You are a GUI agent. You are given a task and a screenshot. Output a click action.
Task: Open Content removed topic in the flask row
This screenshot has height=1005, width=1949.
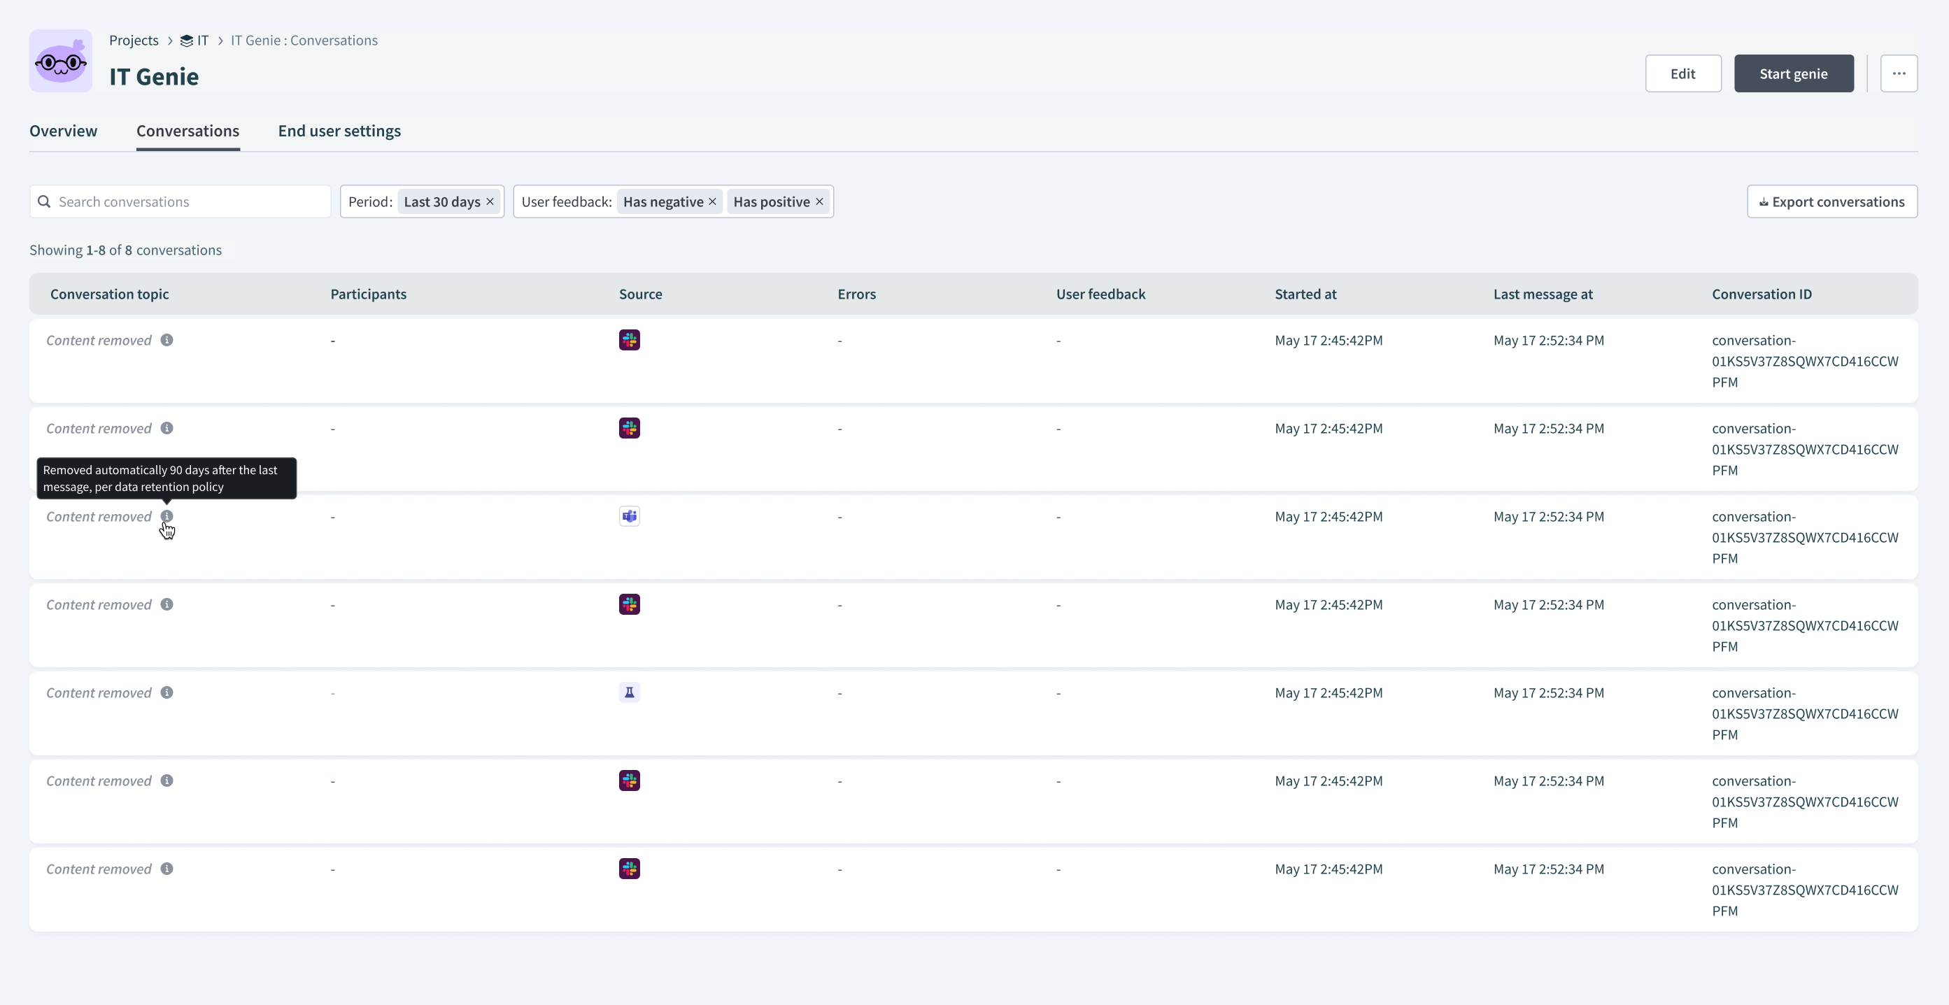(99, 692)
